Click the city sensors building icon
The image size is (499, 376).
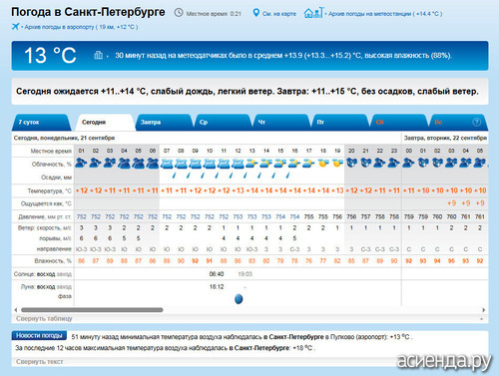98,55
